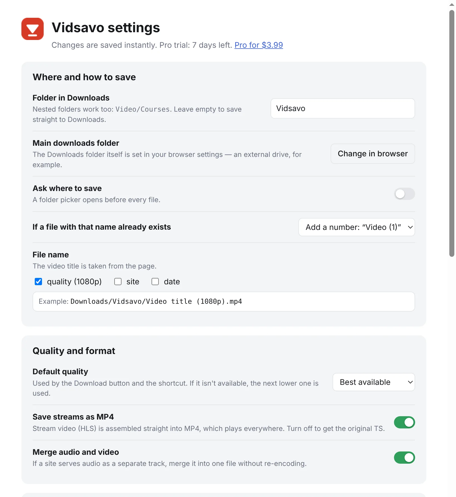The height and width of the screenshot is (497, 456).
Task: Click the text 'The video title is taken from the page.'
Action: pos(95,266)
